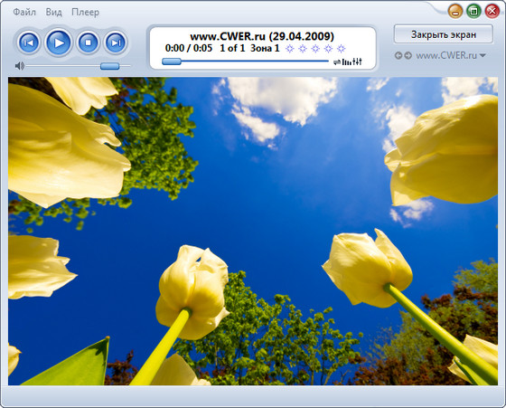Set rating to three stars
This screenshot has width=506, height=408.
pos(315,49)
